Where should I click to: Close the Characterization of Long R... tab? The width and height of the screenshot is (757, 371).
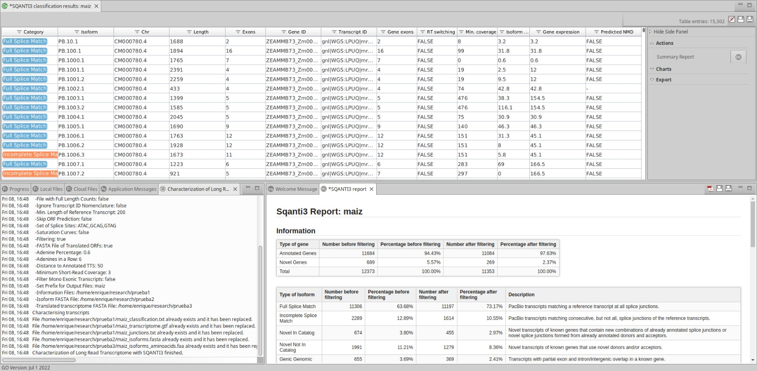tap(235, 189)
